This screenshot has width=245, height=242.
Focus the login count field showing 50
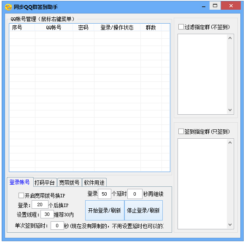(x=105, y=194)
